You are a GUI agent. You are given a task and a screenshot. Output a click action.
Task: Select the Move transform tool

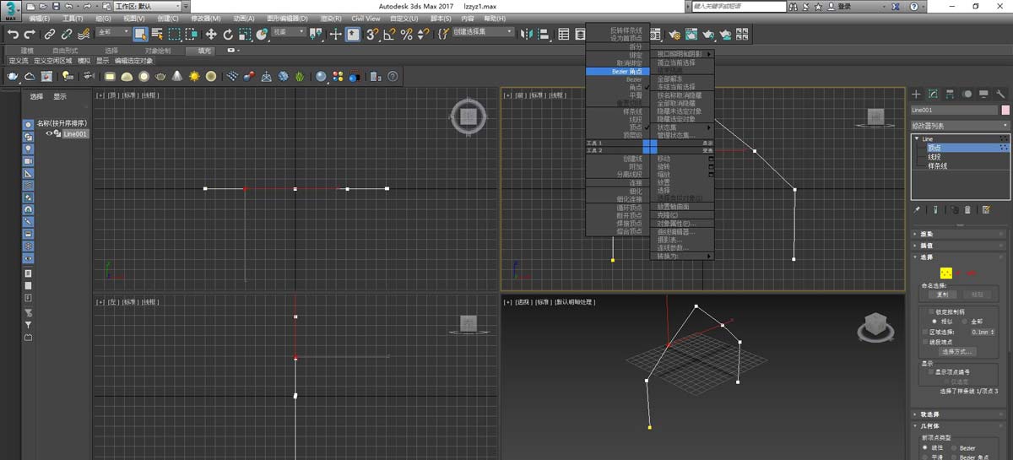[211, 35]
